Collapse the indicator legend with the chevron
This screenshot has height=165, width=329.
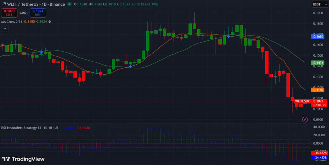[5, 28]
